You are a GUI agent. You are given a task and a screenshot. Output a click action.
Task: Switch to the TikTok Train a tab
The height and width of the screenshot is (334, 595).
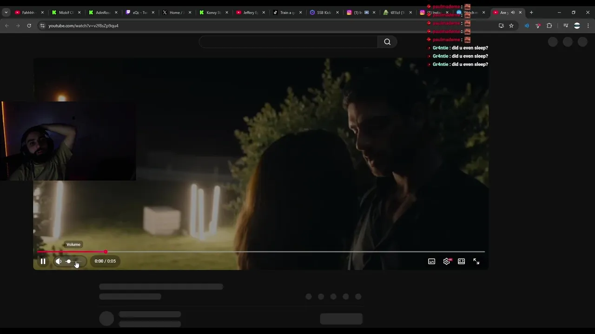(287, 13)
